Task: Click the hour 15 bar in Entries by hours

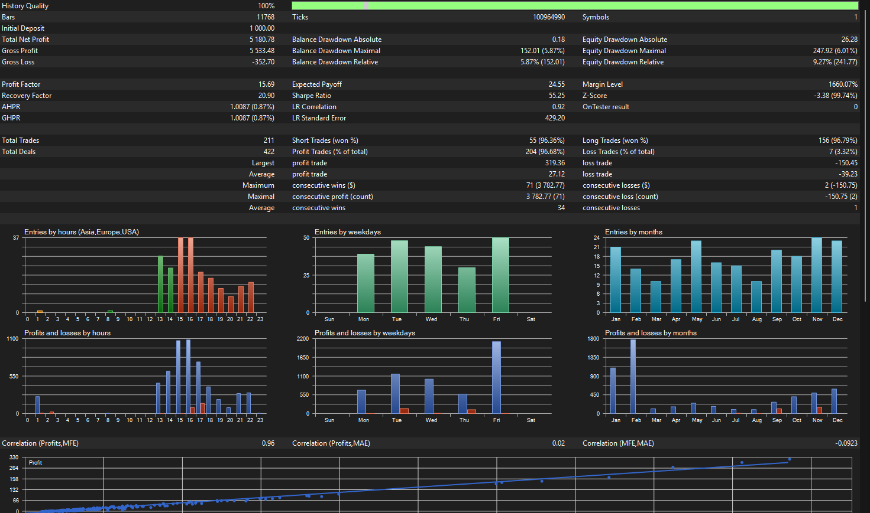Action: click(180, 275)
